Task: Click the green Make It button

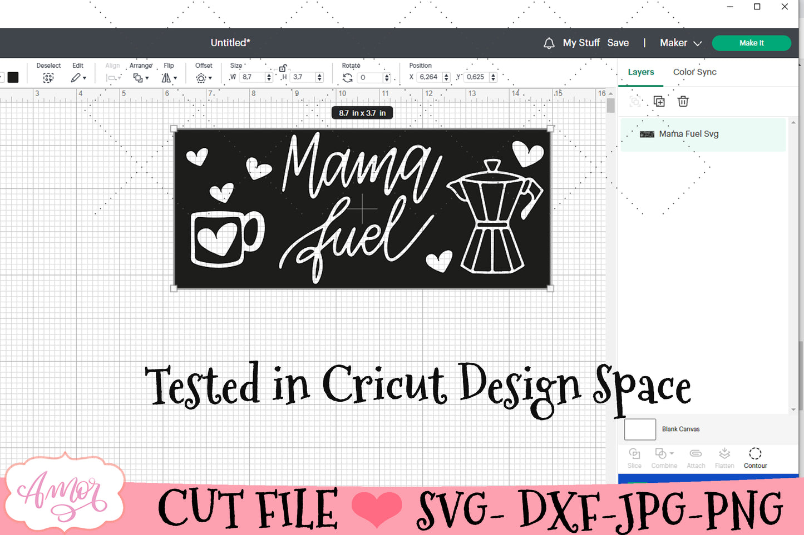Action: coord(752,43)
